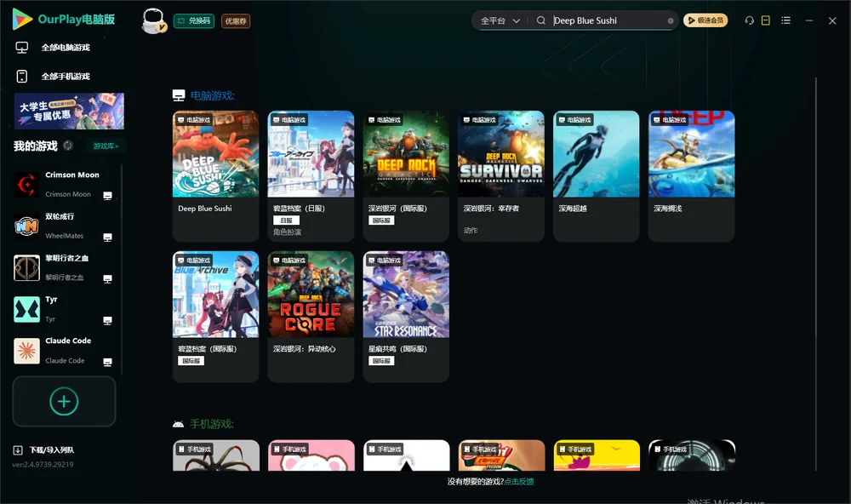
Task: Select the 深岩银河：幸存者 game card
Action: pyautogui.click(x=501, y=176)
